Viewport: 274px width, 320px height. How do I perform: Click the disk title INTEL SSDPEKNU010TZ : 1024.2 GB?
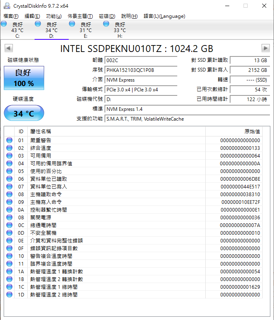click(137, 49)
